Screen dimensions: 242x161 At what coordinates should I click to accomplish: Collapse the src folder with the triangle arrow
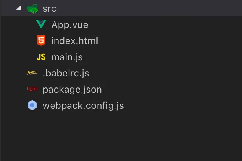(x=19, y=8)
